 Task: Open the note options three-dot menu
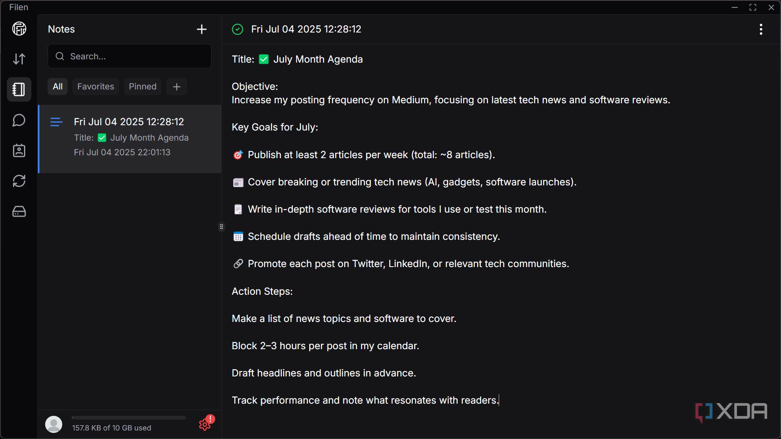(x=761, y=29)
